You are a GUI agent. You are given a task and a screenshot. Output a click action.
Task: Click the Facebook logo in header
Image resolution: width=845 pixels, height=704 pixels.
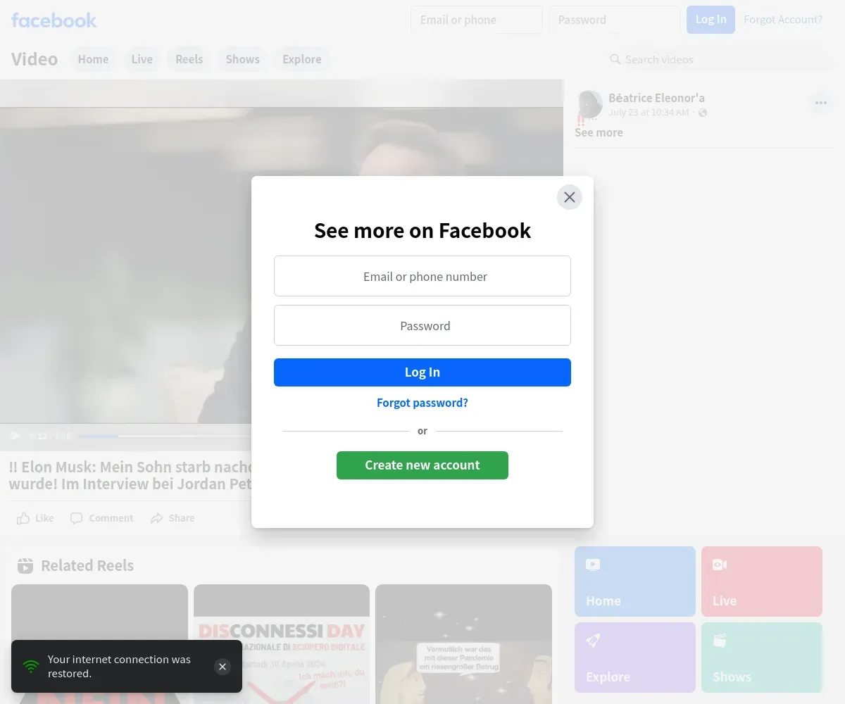click(54, 20)
